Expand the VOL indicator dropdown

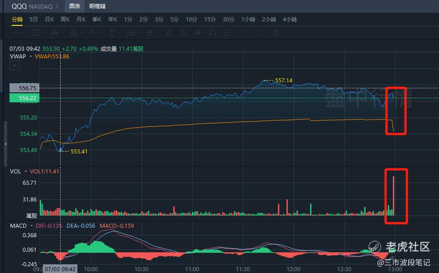[x=26, y=171]
